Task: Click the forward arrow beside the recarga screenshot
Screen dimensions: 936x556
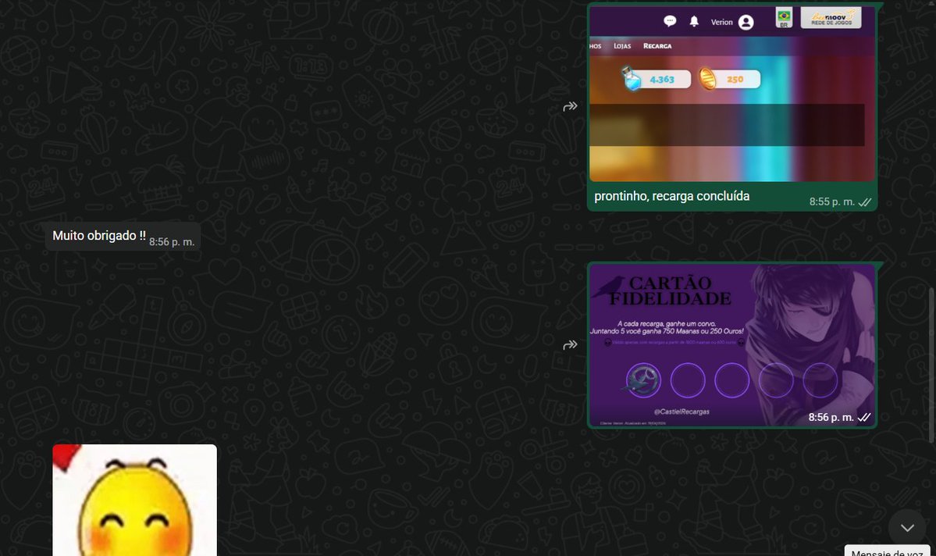Action: (x=571, y=105)
